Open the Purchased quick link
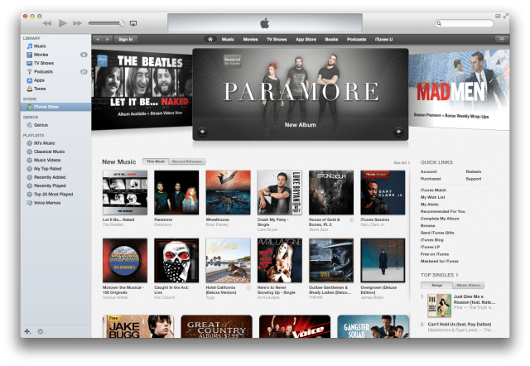Viewport: 530px width, 366px height. [x=431, y=179]
